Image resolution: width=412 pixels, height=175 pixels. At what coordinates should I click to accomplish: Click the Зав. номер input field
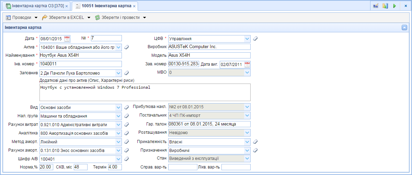(x=184, y=64)
